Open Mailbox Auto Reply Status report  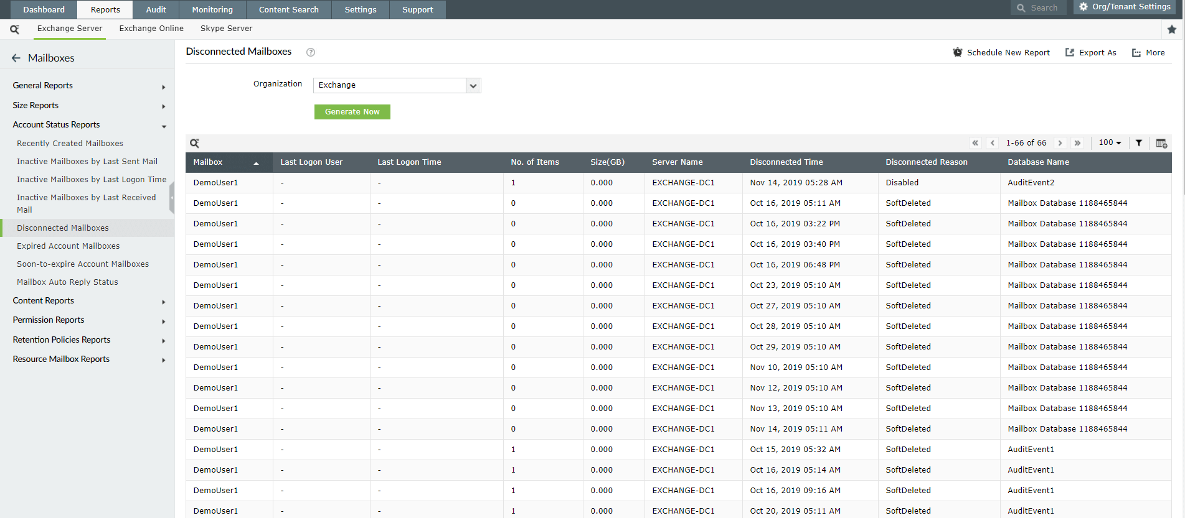pos(67,282)
